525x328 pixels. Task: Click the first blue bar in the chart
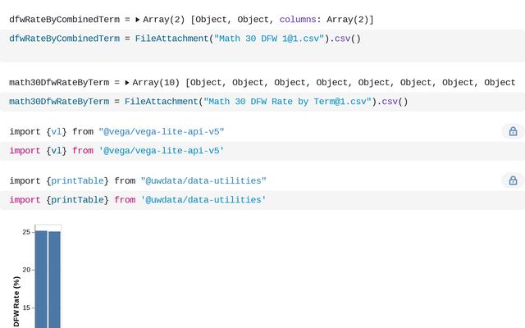click(41, 279)
